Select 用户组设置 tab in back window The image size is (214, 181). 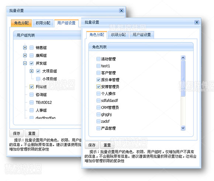pyautogui.click(x=66, y=23)
